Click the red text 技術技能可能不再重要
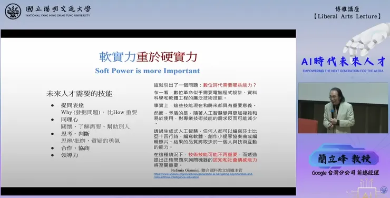 (x=213, y=154)
